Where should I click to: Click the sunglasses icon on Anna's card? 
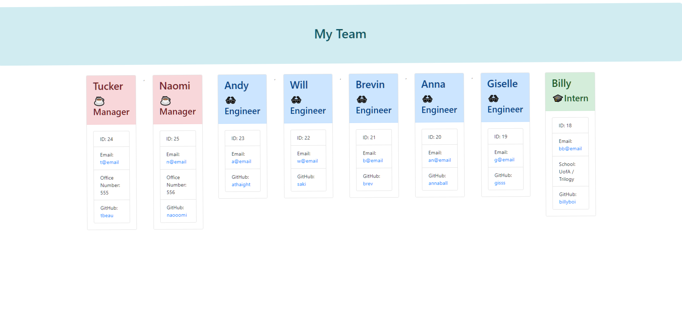[427, 99]
